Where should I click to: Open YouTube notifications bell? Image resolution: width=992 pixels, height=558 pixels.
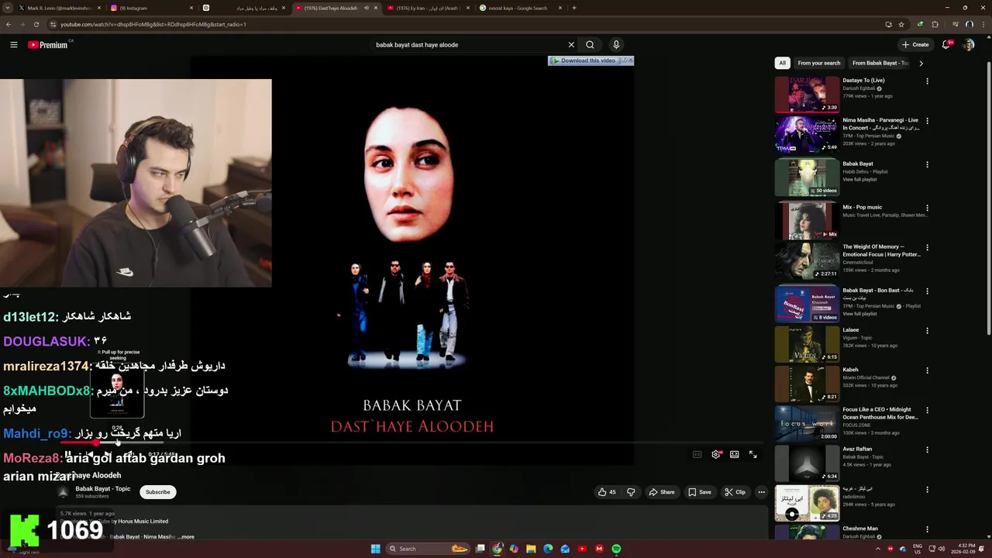[x=946, y=45]
